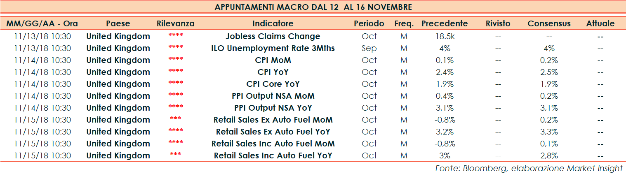
Task: Click the Rilevanza column header
Action: click(176, 23)
